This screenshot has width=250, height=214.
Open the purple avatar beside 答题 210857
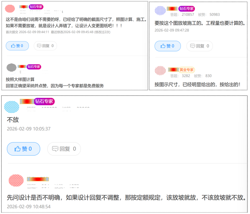tap(160, 11)
